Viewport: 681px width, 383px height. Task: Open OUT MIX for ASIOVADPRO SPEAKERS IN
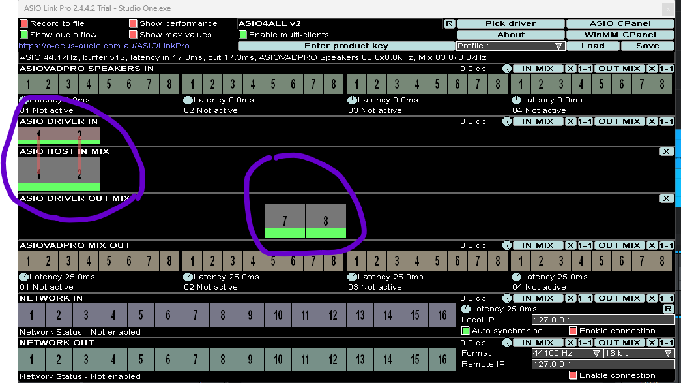click(619, 69)
